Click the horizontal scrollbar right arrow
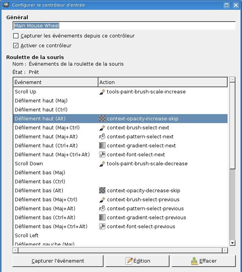Viewport: 242px width, 272px height. coord(225,250)
